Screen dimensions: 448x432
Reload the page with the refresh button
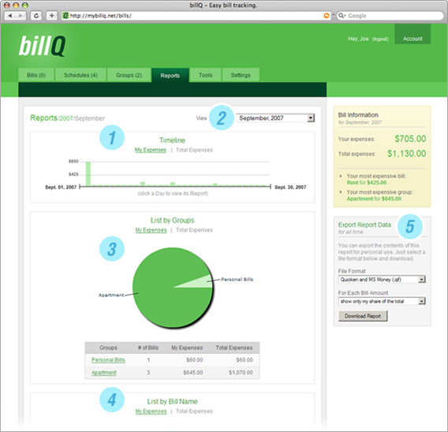point(36,16)
